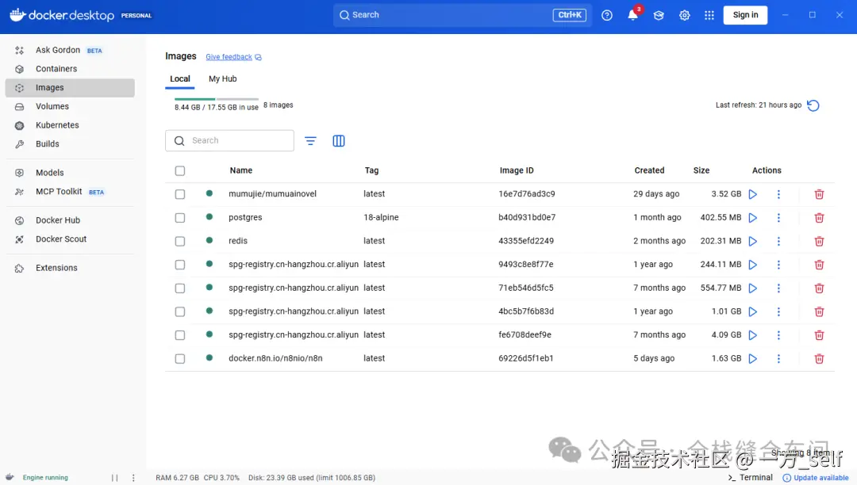Run the image with ID fe6708deef9e

(752, 335)
